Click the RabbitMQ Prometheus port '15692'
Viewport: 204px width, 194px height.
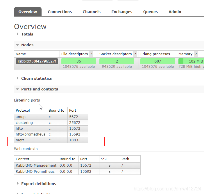pos(86,172)
